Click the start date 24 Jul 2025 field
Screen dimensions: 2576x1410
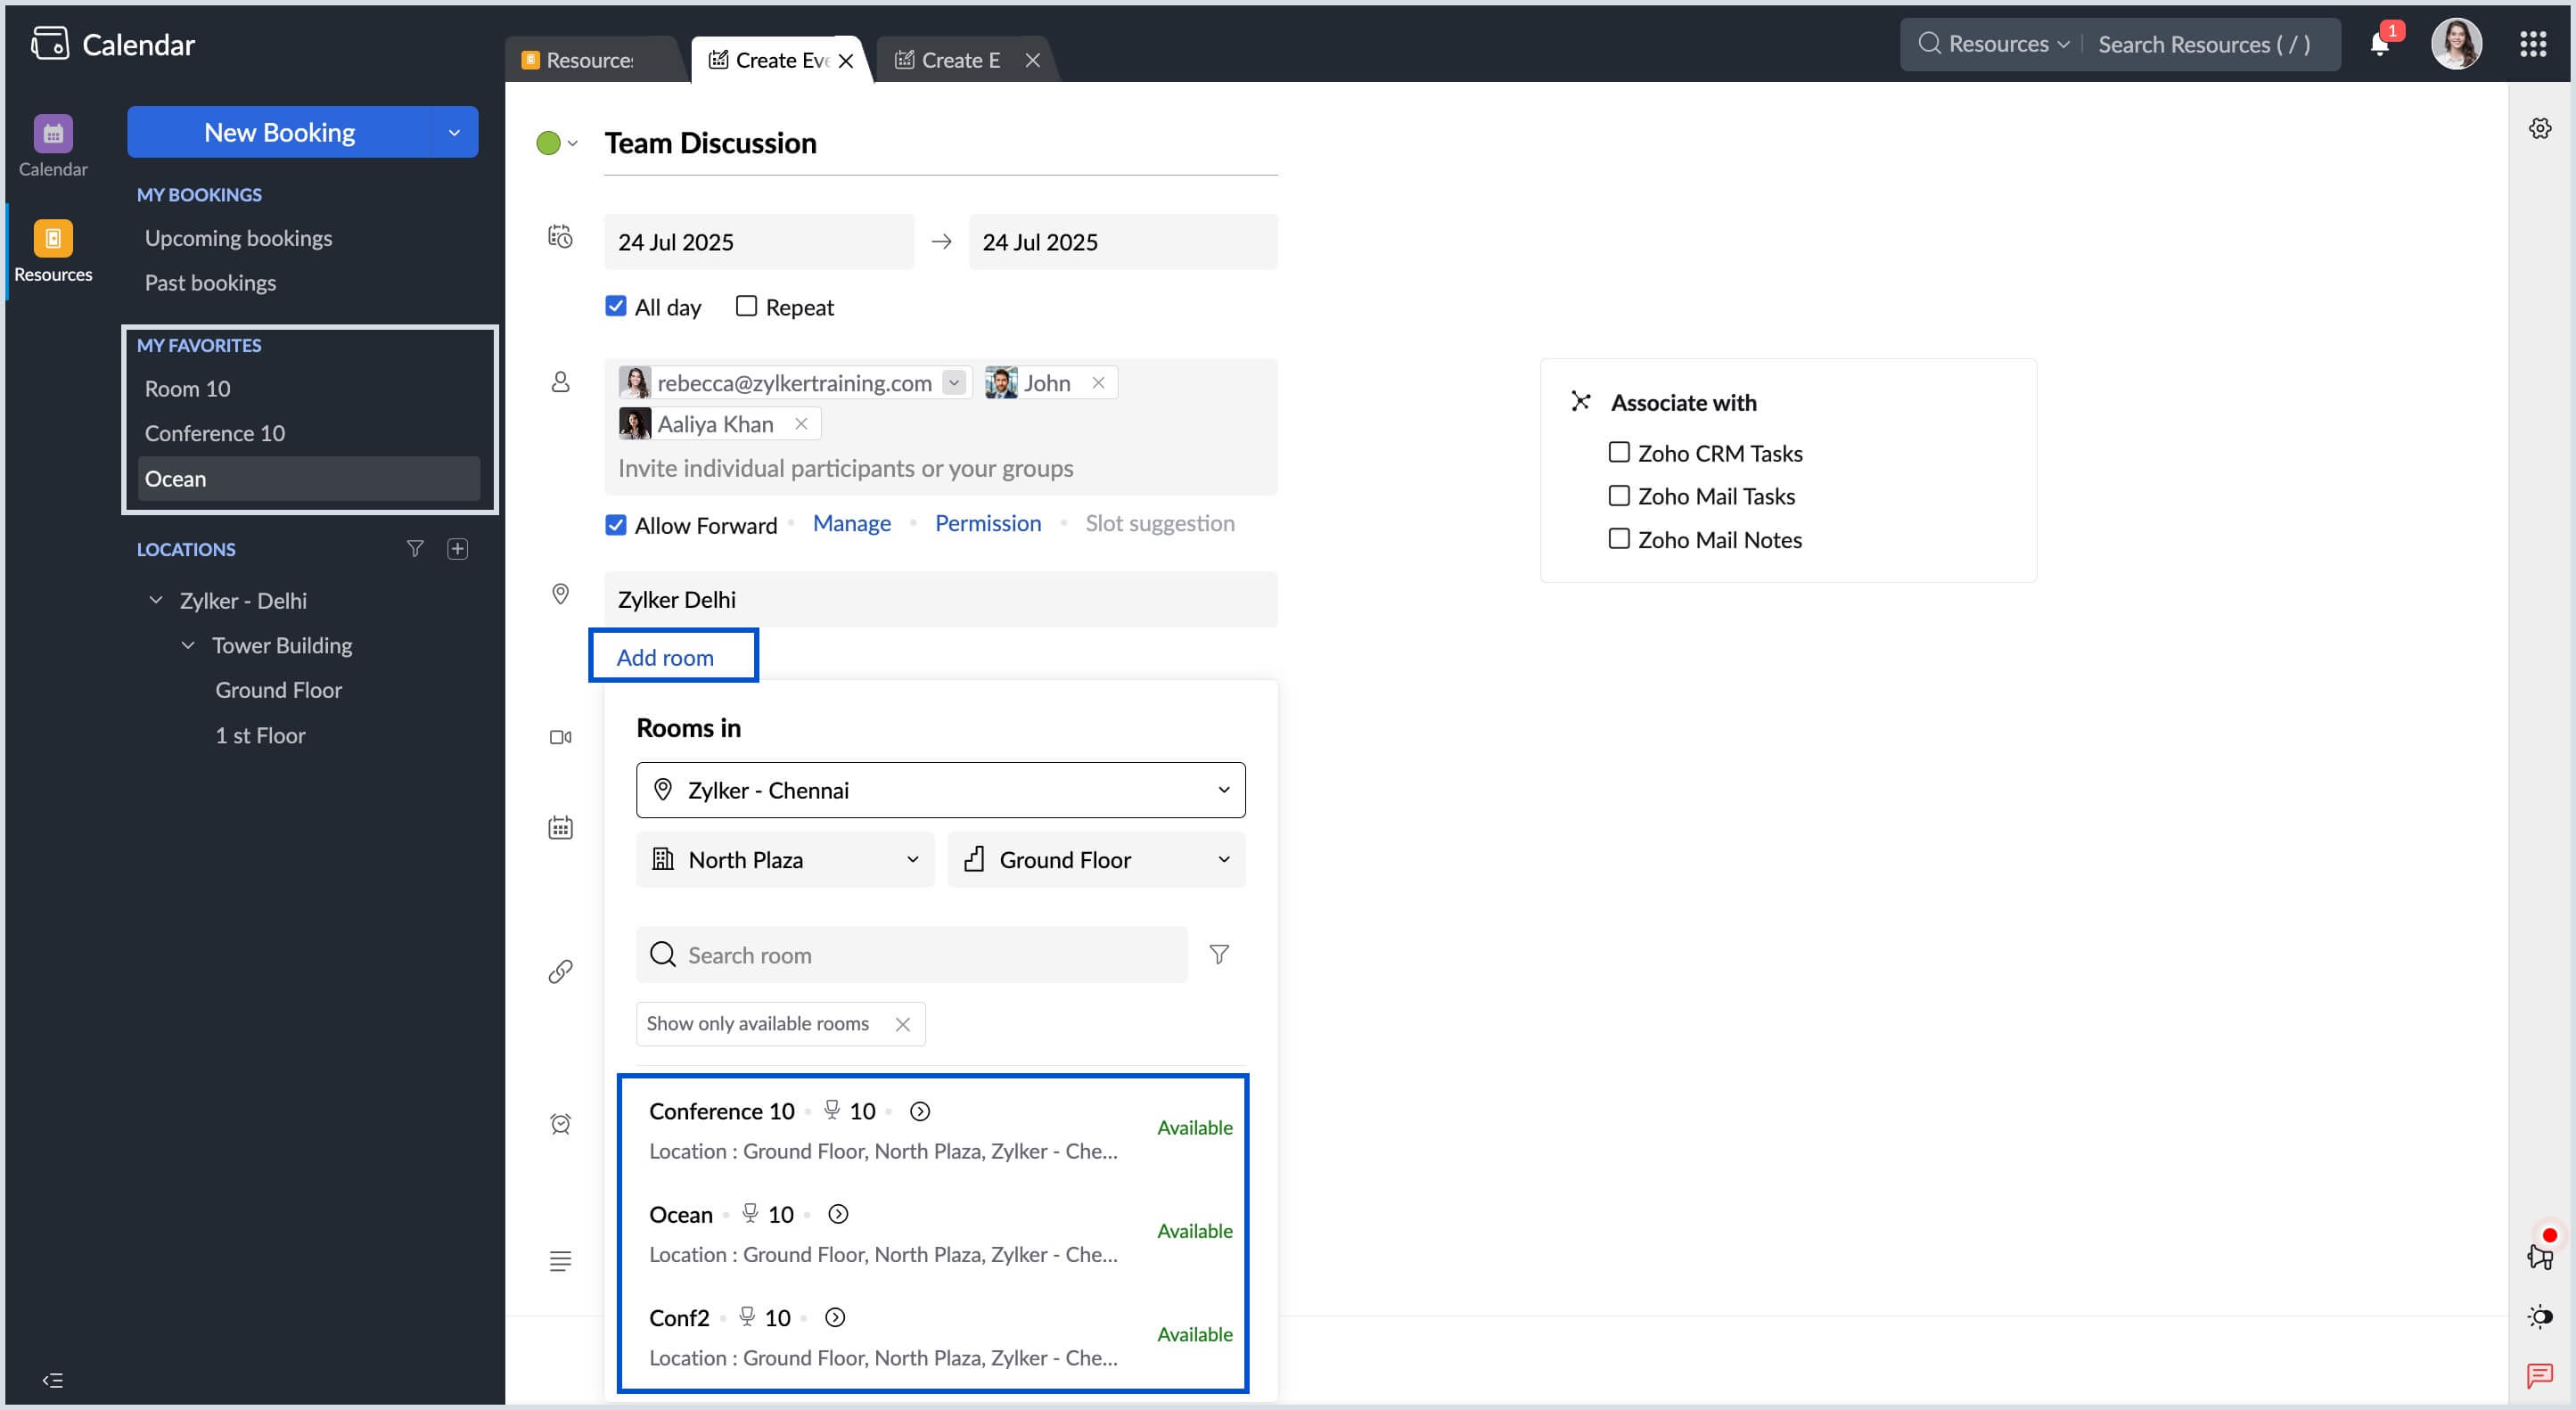click(x=759, y=242)
